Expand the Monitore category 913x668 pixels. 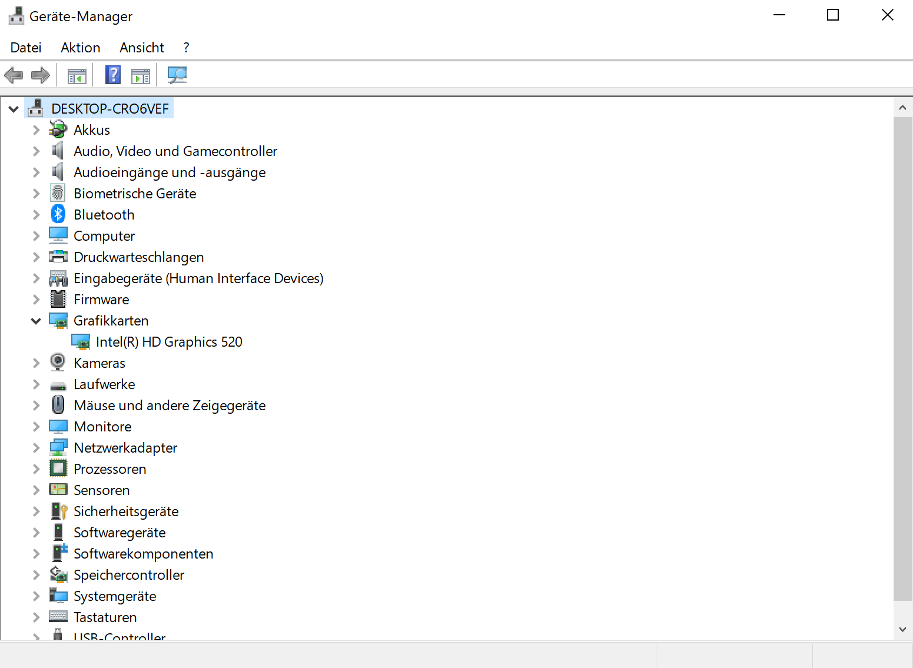[36, 427]
